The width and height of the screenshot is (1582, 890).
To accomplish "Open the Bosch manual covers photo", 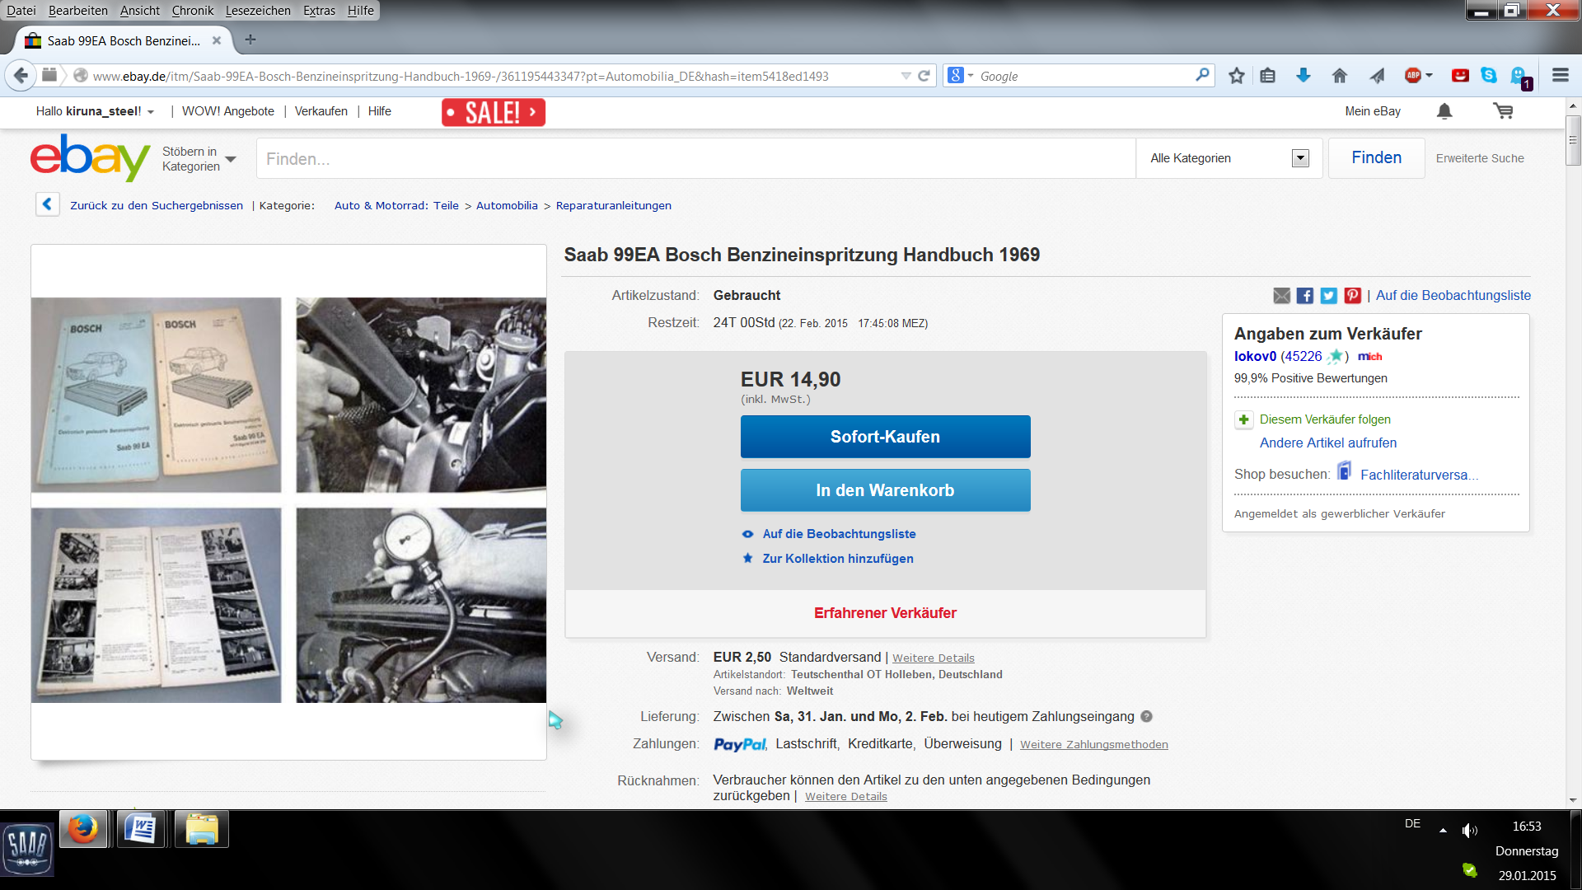I will coord(157,395).
